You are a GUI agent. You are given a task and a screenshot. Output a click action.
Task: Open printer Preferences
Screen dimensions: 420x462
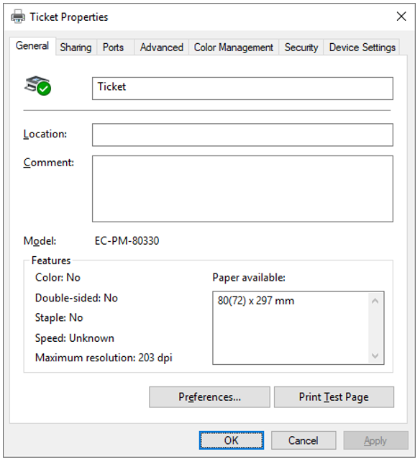(209, 397)
